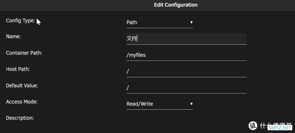The width and height of the screenshot is (295, 133).
Task: Click the circular 值 watermark logo
Action: coord(253,125)
